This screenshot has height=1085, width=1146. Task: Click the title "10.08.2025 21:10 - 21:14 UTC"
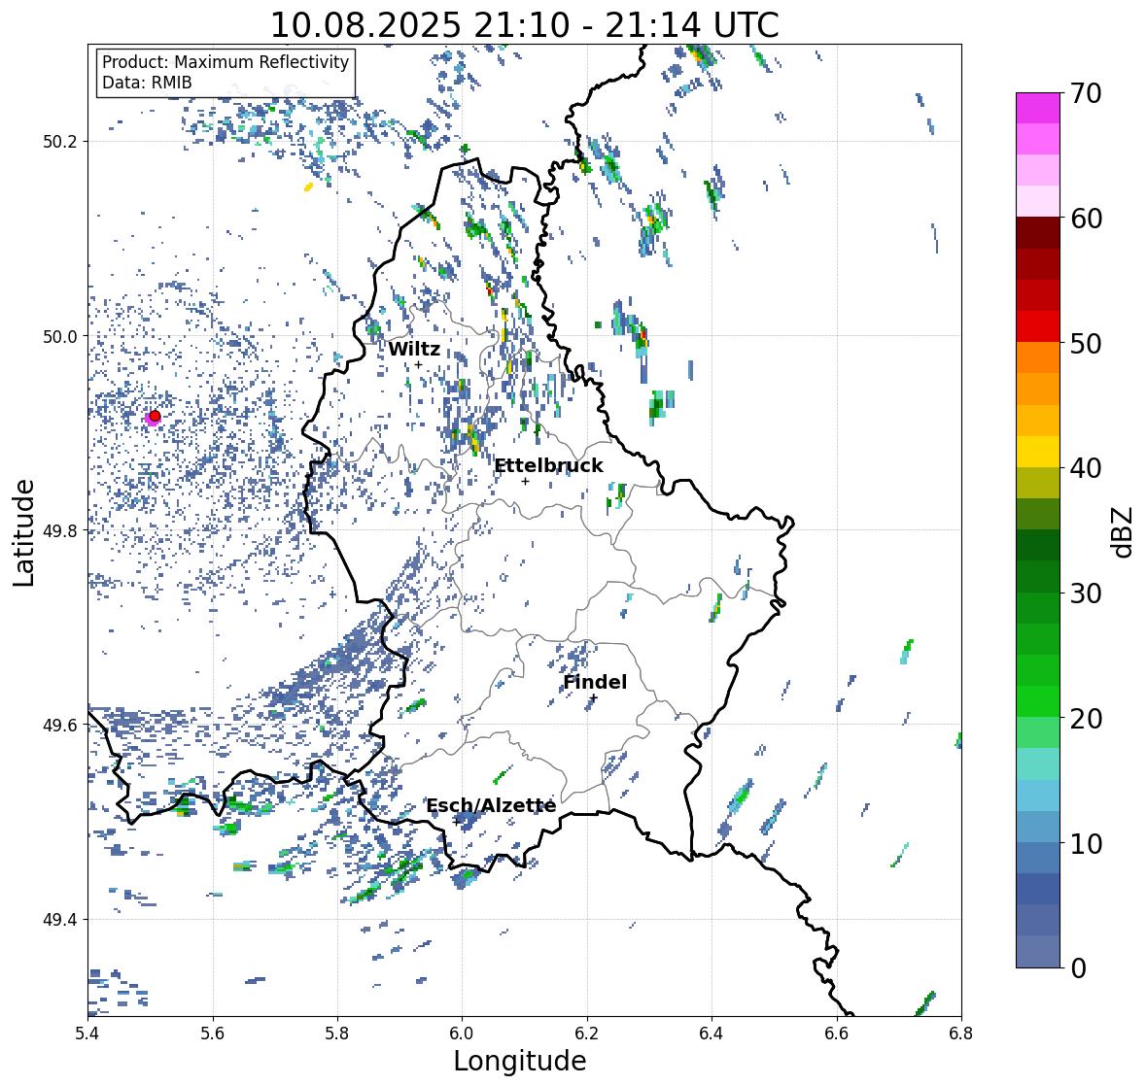tap(524, 24)
